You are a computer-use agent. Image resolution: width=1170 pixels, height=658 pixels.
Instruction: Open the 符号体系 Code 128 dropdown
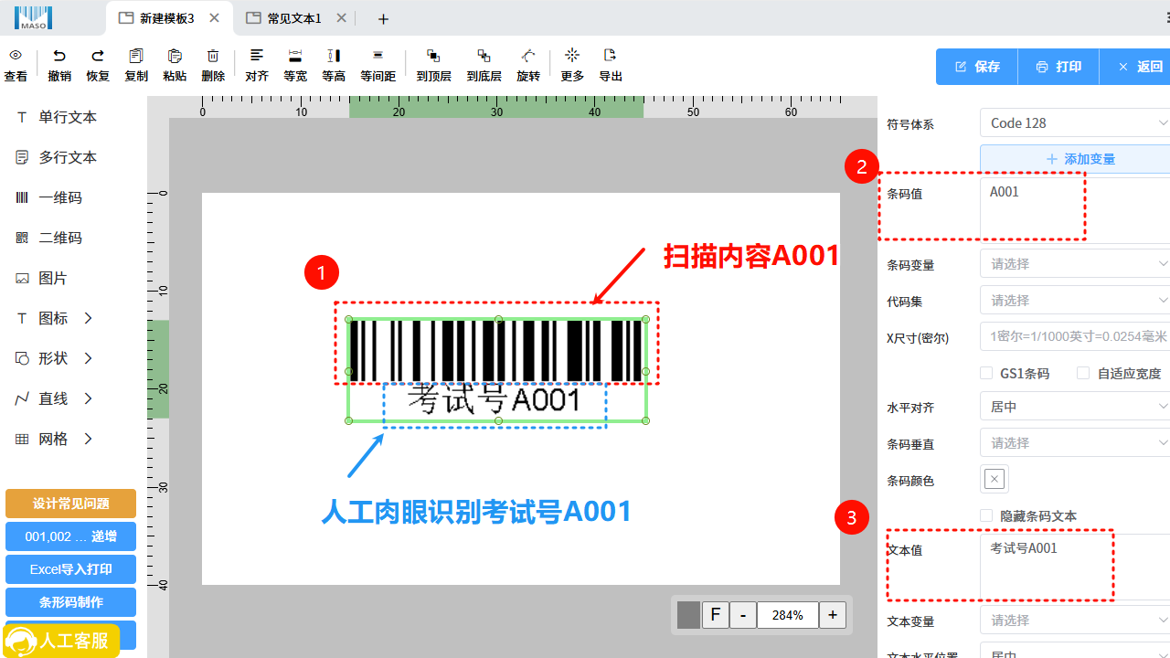coord(1075,122)
